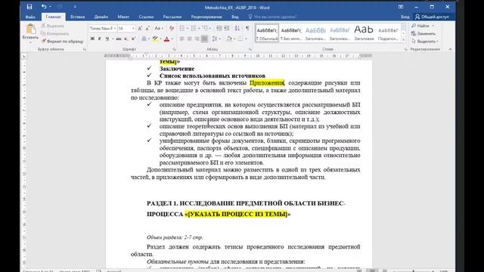The width and height of the screenshot is (484, 272).
Task: Switch to the Ссылки tab
Action: [146, 17]
